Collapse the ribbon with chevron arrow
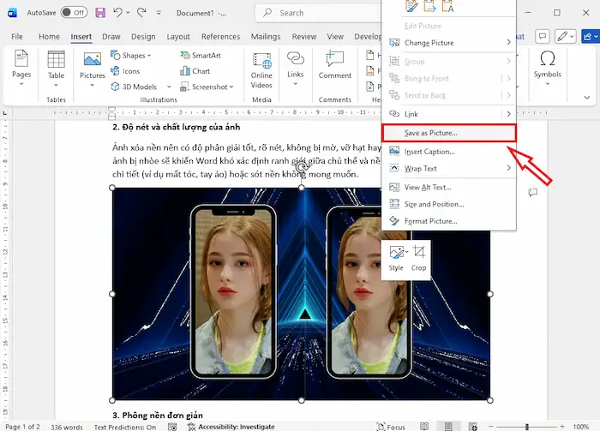This screenshot has width=600, height=431. click(x=586, y=98)
